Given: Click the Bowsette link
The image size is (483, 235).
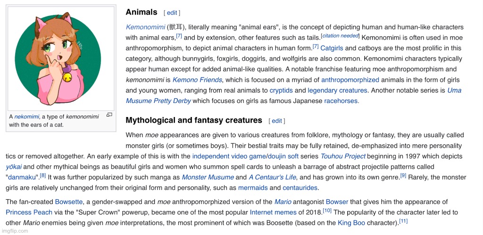Looking at the screenshot, I should click(69, 202).
